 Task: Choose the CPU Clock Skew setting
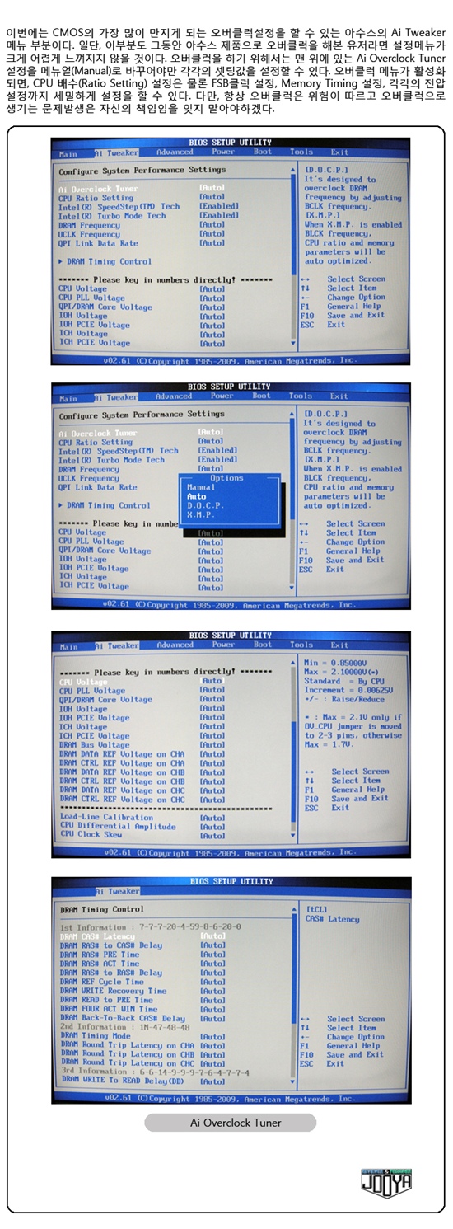point(142,835)
